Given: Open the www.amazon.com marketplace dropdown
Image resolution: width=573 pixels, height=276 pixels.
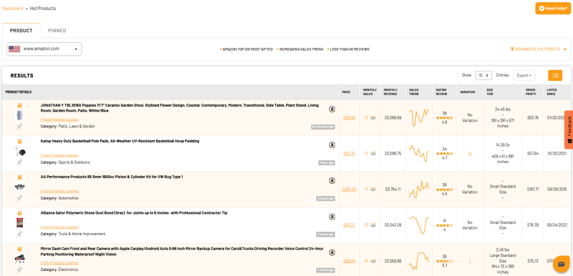Looking at the screenshot, I should coord(44,49).
